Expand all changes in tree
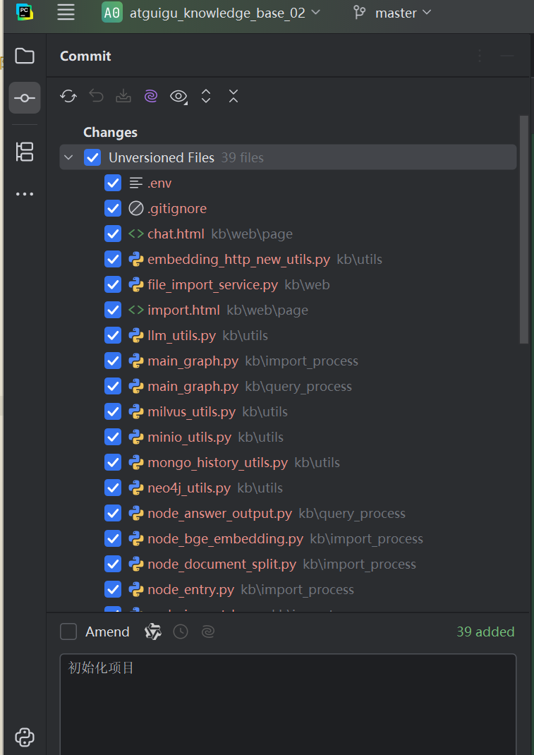 pos(206,96)
